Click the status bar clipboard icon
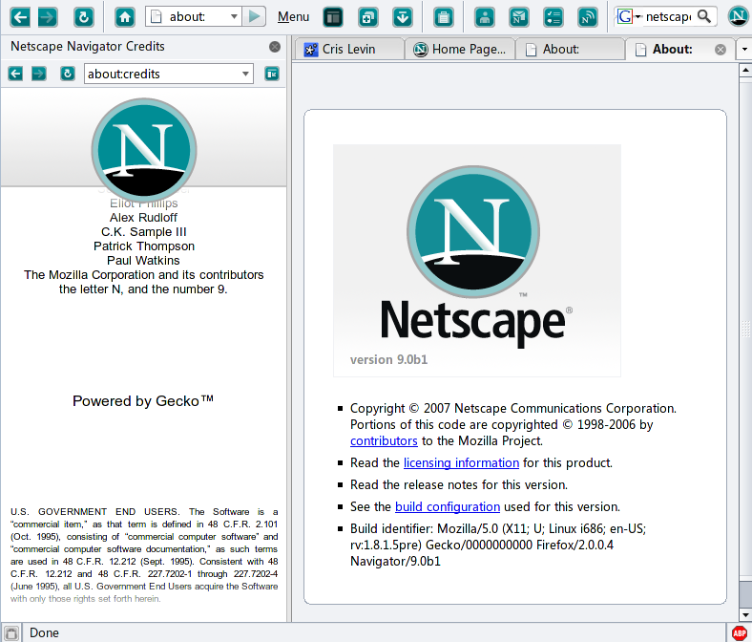 tap(11, 632)
